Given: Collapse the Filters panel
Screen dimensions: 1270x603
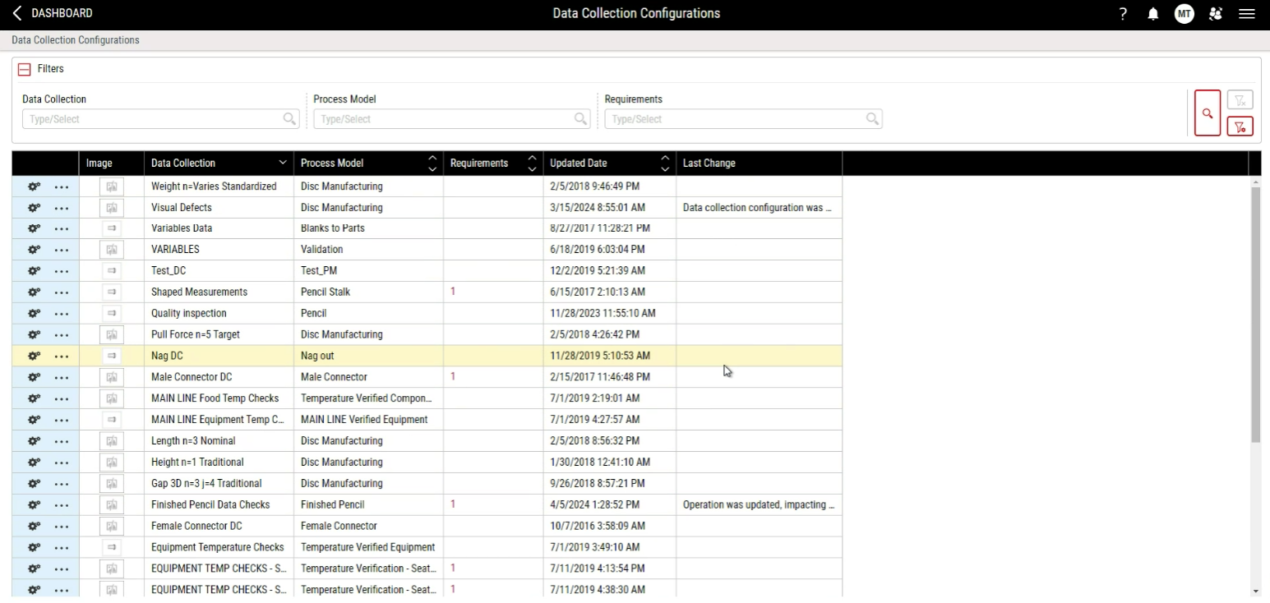Looking at the screenshot, I should (x=25, y=70).
